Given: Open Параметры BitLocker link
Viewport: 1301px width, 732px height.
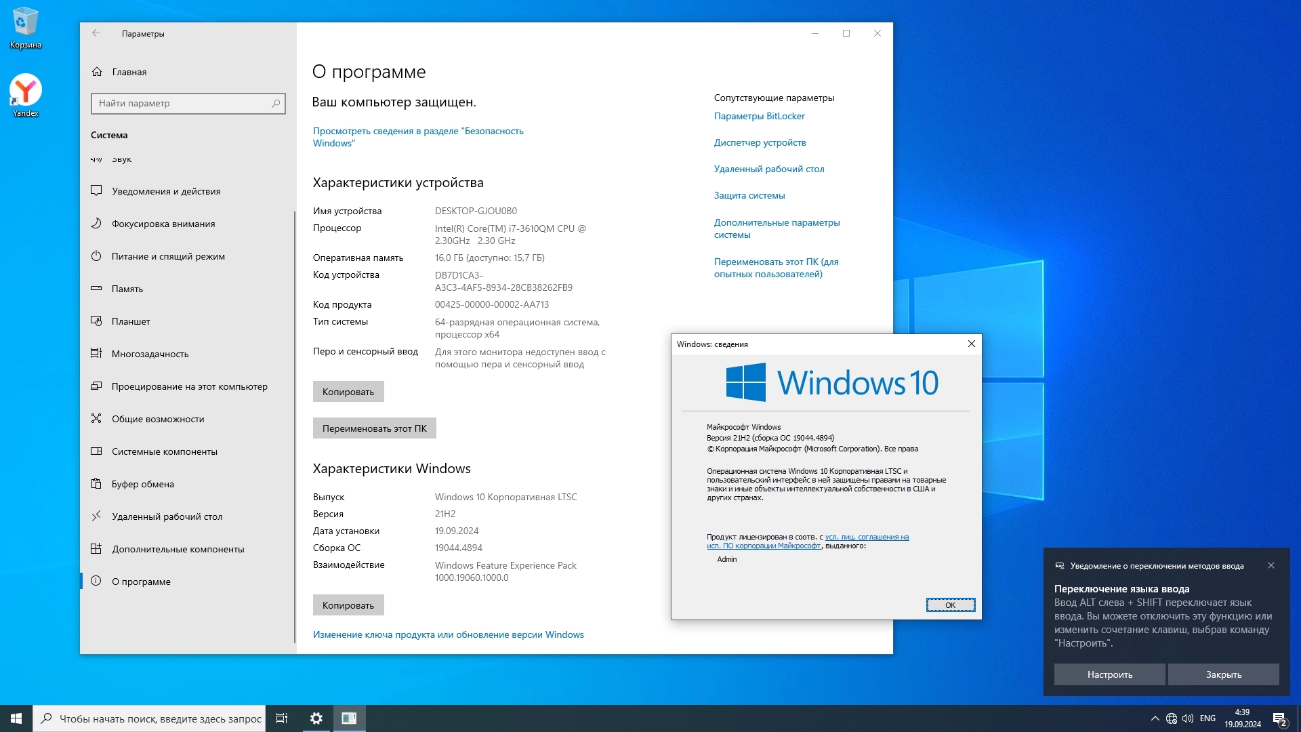Looking at the screenshot, I should coord(759,116).
